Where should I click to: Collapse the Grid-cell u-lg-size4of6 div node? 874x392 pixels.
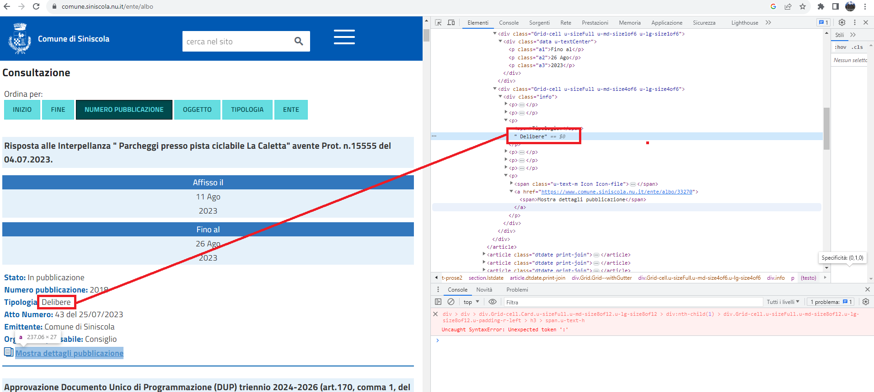494,89
